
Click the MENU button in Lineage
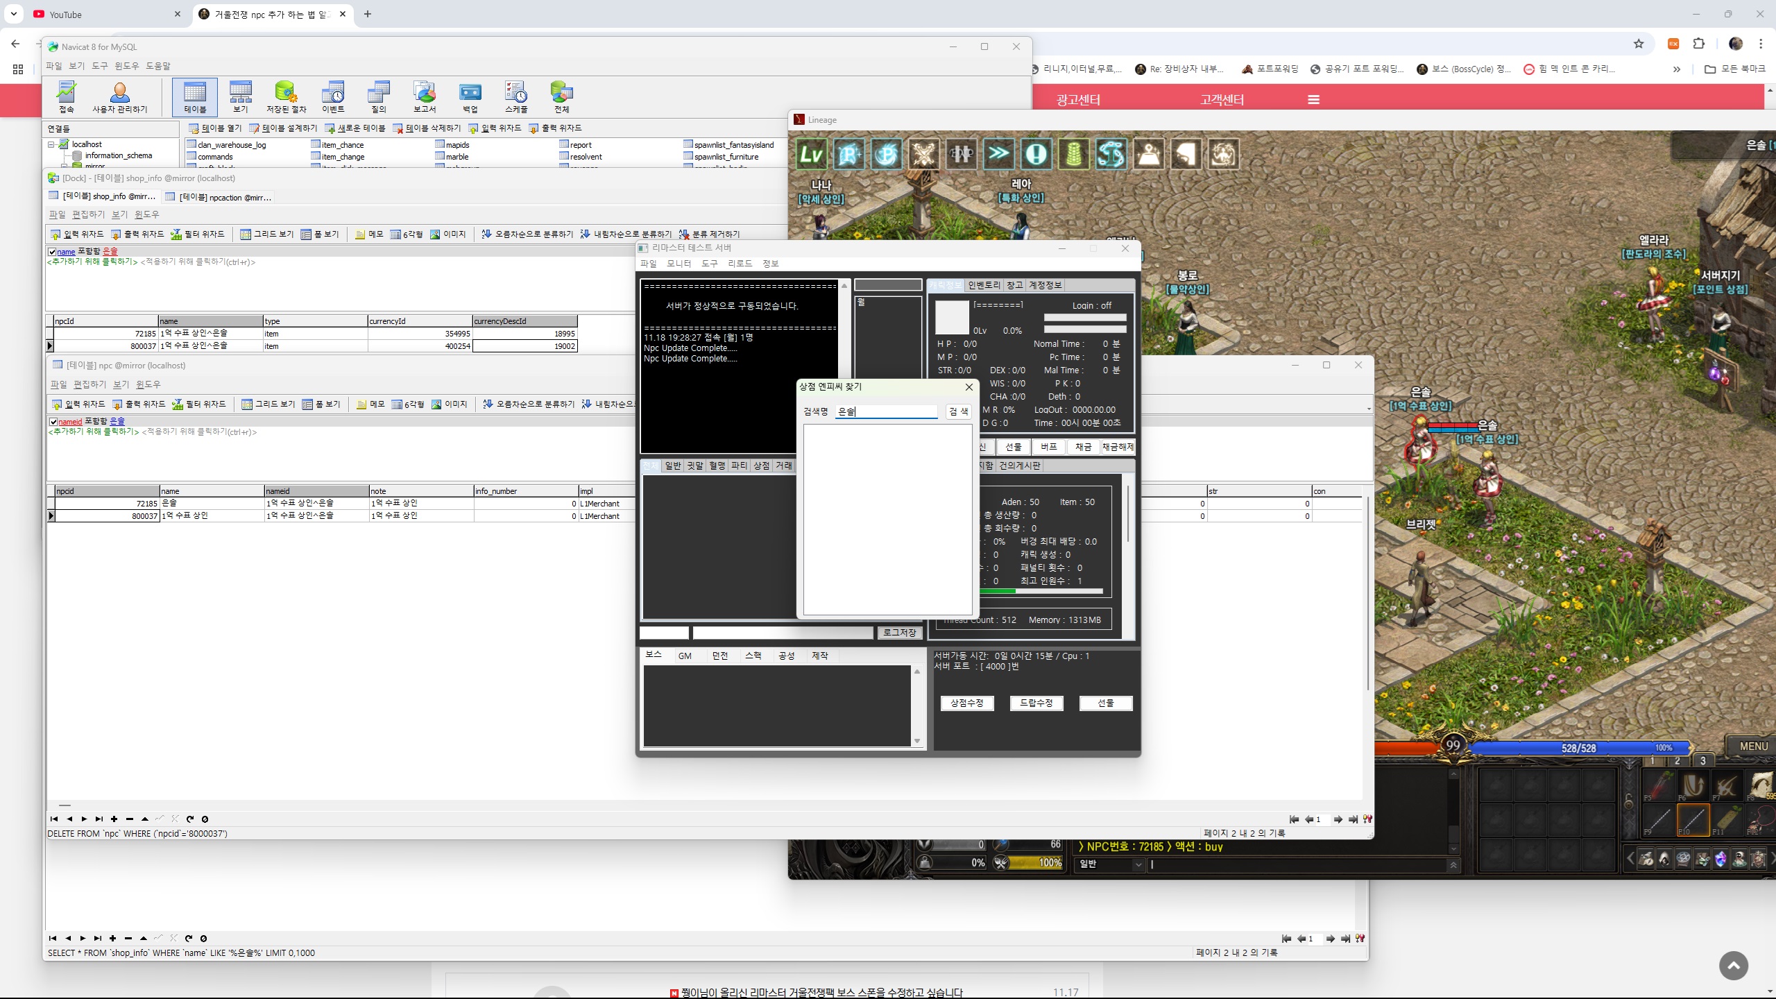tap(1753, 746)
